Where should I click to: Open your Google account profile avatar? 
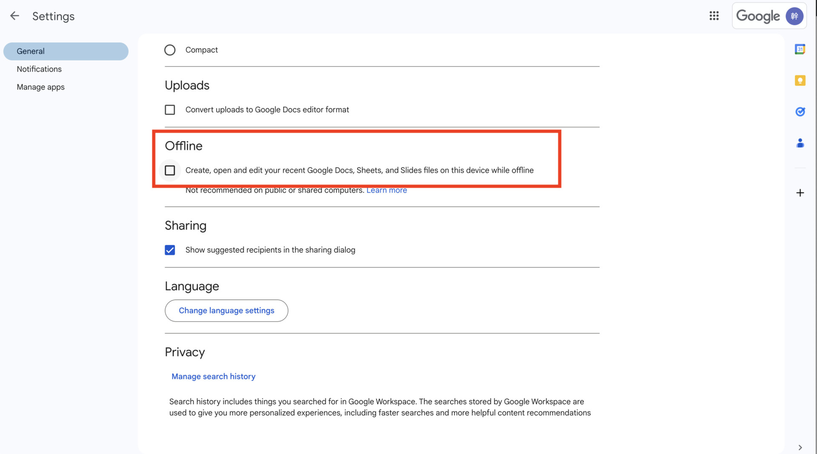[795, 16]
